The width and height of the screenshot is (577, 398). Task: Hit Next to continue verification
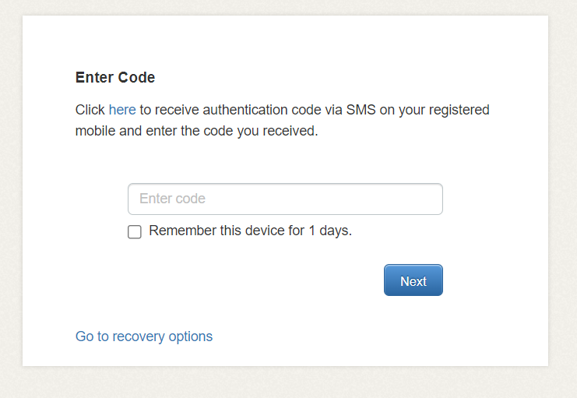coord(413,281)
